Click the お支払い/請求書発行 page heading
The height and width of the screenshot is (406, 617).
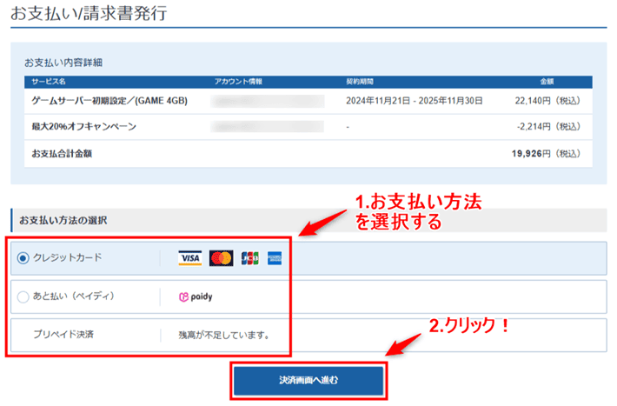pyautogui.click(x=89, y=13)
